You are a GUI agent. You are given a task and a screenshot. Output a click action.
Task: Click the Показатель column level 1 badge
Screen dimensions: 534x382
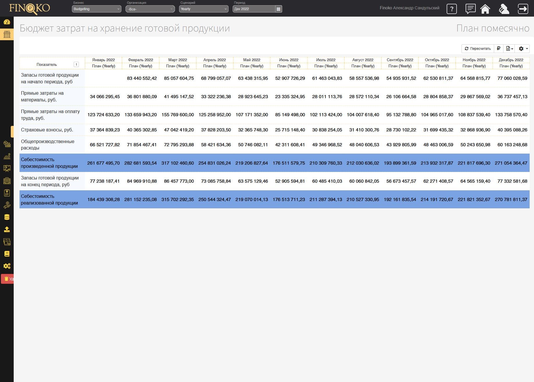(x=76, y=64)
